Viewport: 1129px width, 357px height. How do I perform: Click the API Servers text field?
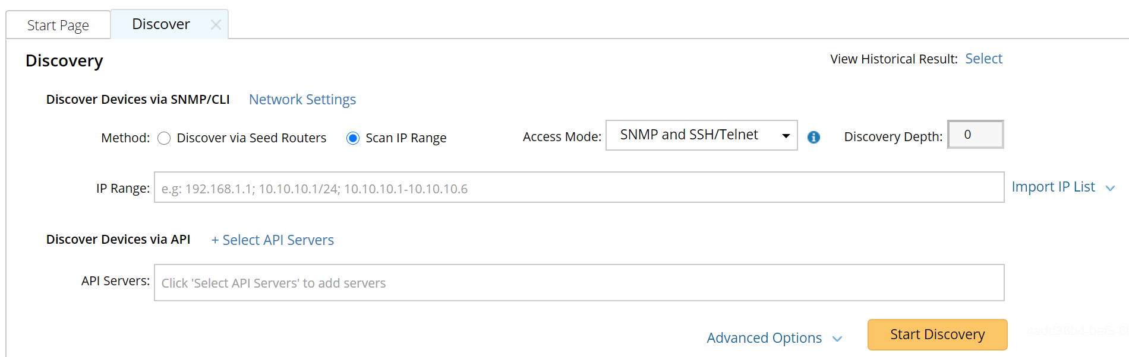(x=579, y=282)
